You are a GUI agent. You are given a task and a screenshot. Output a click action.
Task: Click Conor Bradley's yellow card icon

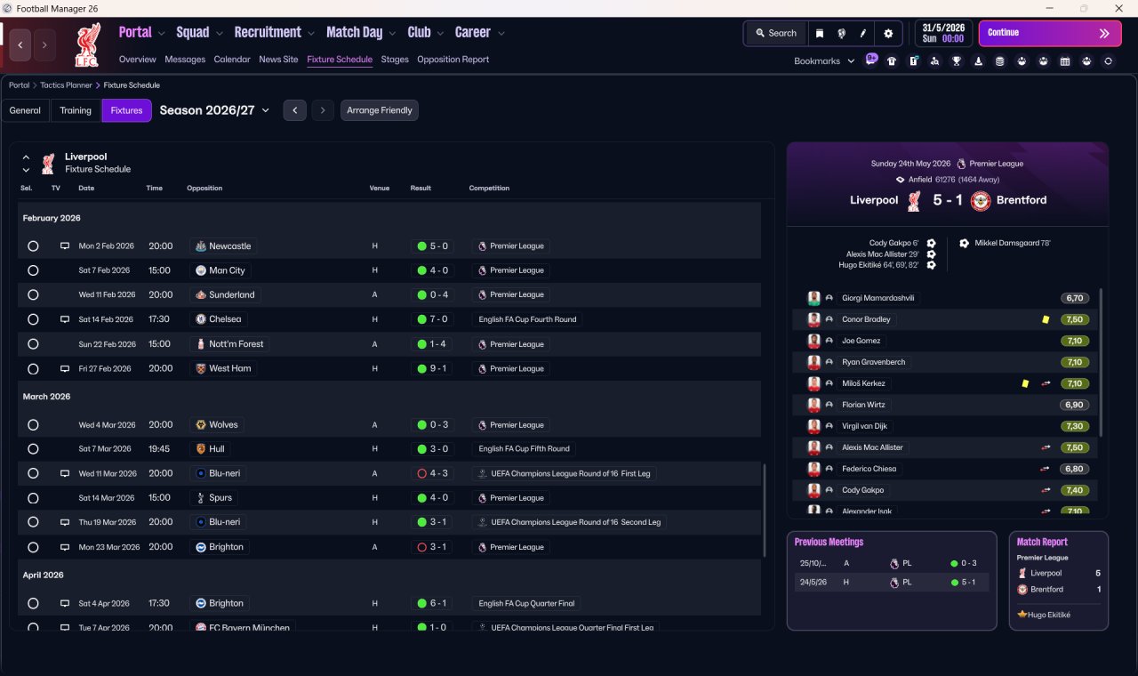[x=1046, y=319]
